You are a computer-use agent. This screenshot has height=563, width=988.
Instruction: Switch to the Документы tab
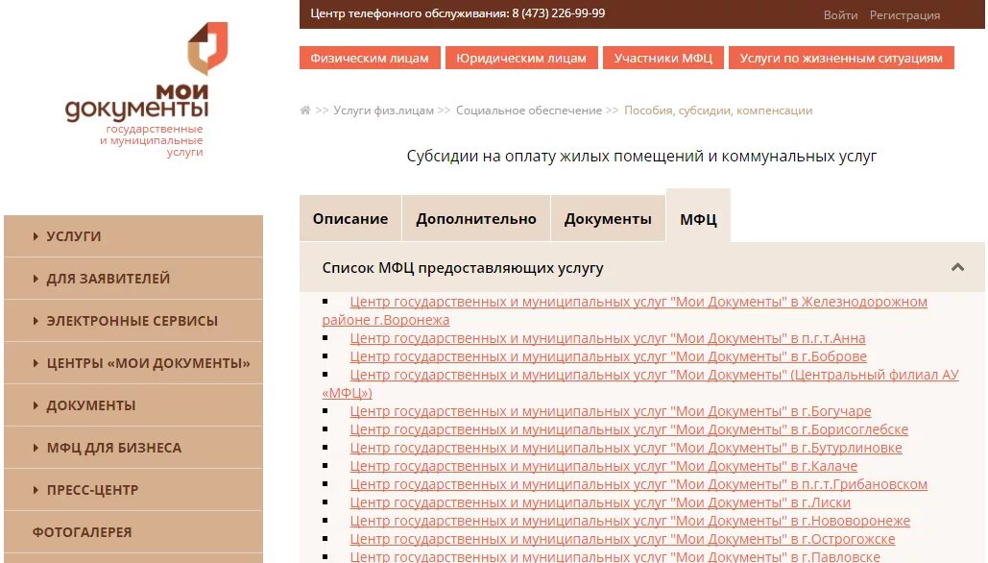tap(608, 219)
